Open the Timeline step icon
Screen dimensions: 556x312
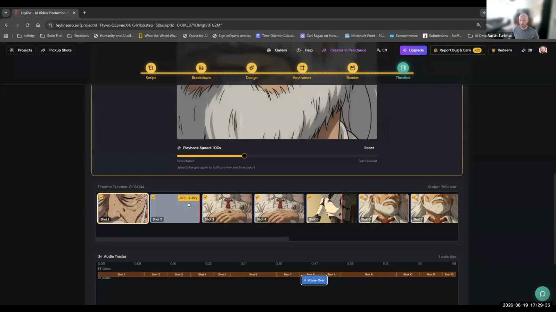click(x=403, y=68)
